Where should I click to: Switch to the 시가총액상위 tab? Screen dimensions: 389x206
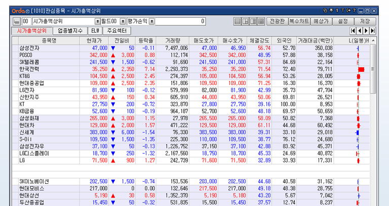32,31
